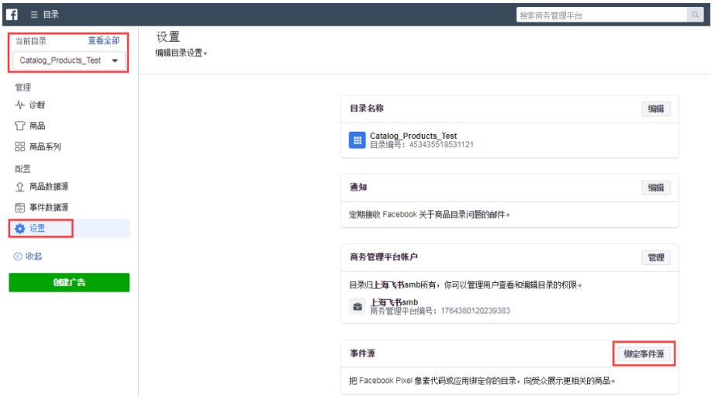The width and height of the screenshot is (715, 400).
Task: Click the 目录 label in the top bar
Action: (51, 15)
